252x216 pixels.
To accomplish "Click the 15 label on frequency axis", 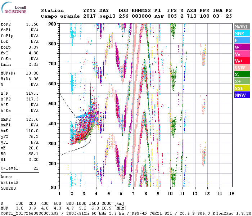I will click(x=231, y=194).
